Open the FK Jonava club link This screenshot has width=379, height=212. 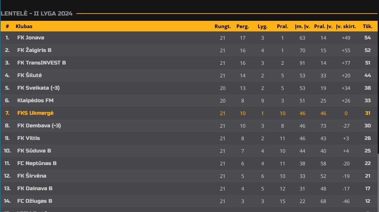[x=31, y=38]
